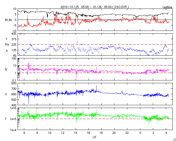Click the '1e+4' temperature tick label
The height and width of the screenshot is (141, 176).
click(x=13, y=130)
